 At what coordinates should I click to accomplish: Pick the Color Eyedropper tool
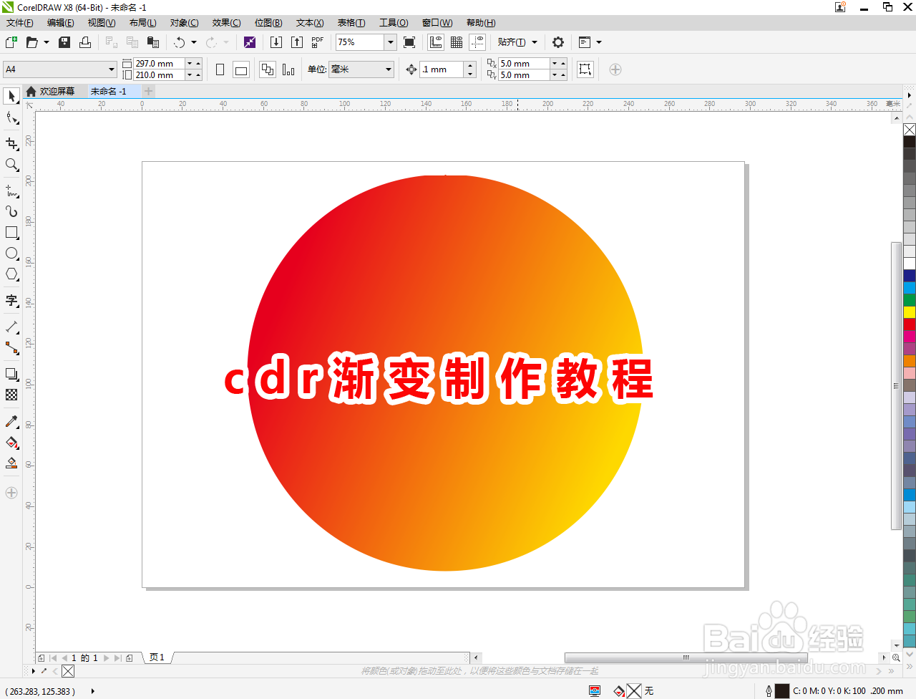(11, 422)
